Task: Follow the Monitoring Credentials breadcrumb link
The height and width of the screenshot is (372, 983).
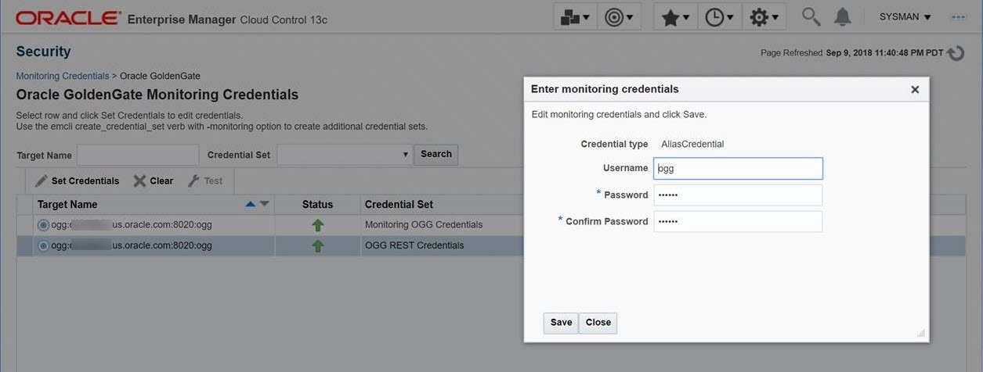Action: (x=63, y=76)
